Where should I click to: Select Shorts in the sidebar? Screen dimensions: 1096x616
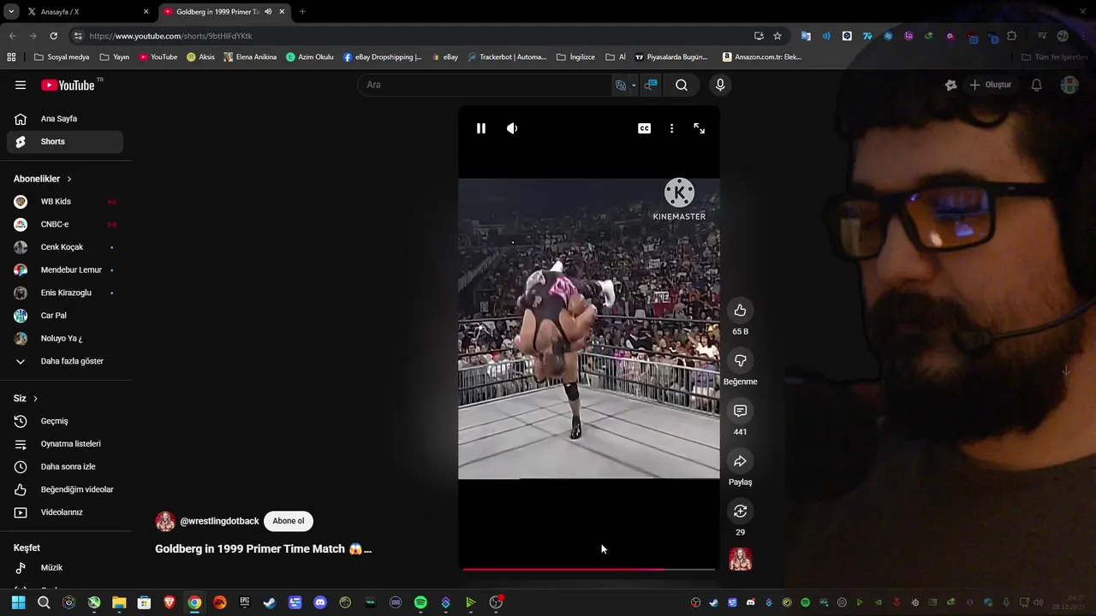[x=65, y=141]
